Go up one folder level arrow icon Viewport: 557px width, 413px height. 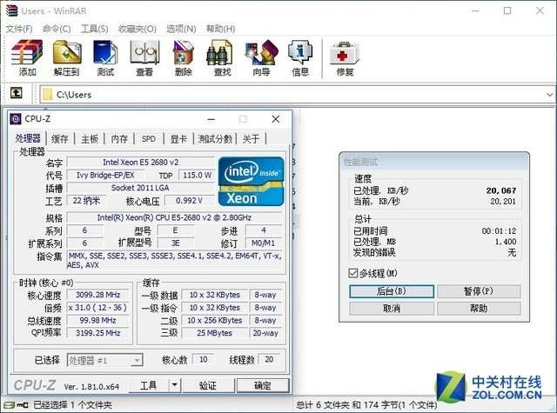tap(16, 93)
